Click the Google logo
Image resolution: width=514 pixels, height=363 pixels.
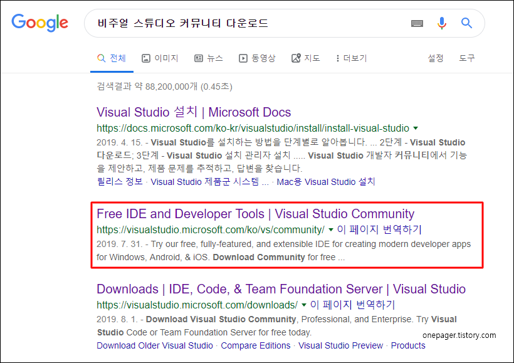39,23
